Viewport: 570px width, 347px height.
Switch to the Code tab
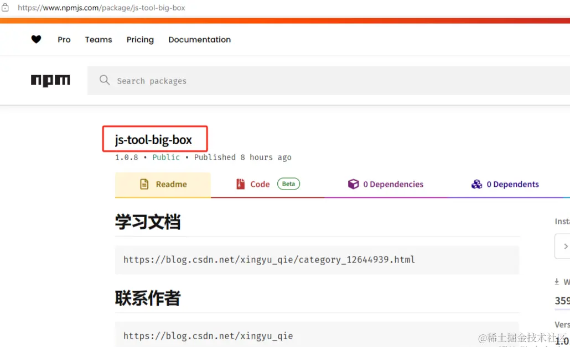coord(268,185)
